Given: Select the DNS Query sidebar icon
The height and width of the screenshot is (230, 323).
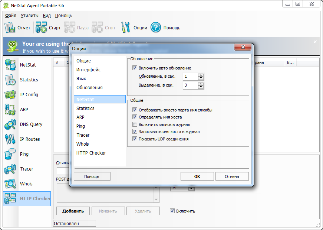Looking at the screenshot, I should click(10, 124).
